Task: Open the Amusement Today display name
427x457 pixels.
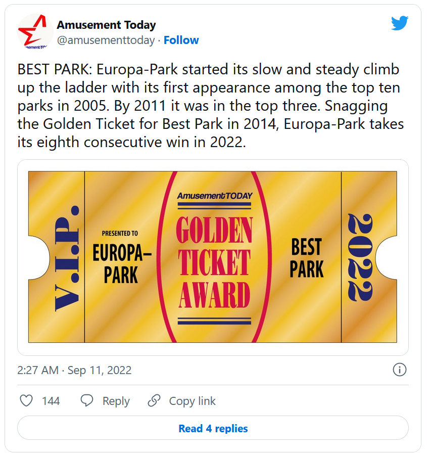Action: coord(106,25)
